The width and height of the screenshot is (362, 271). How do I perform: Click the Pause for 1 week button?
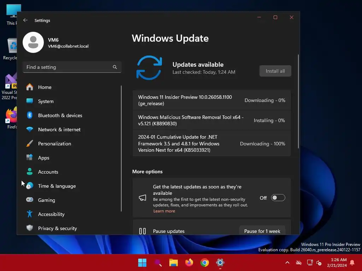click(x=262, y=231)
